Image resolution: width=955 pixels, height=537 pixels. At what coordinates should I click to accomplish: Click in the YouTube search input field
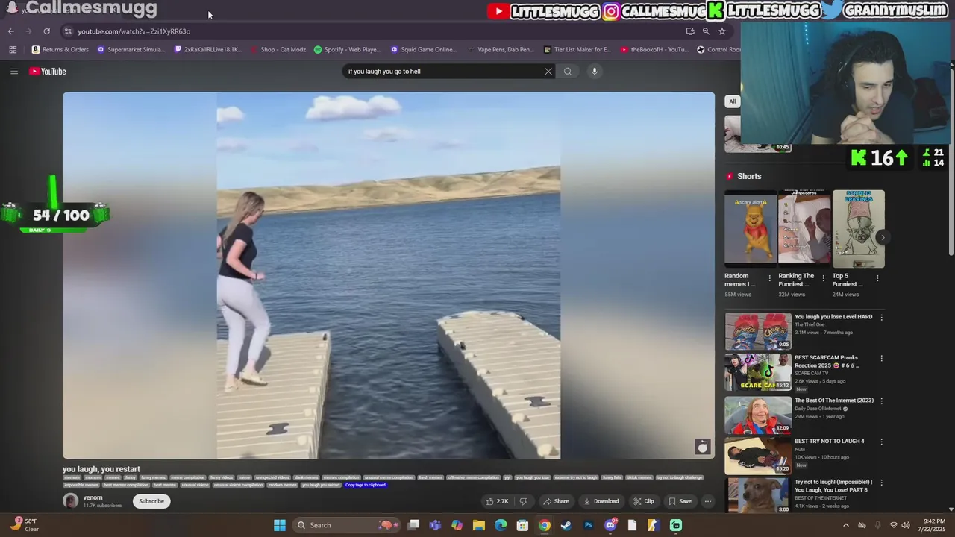click(x=444, y=71)
